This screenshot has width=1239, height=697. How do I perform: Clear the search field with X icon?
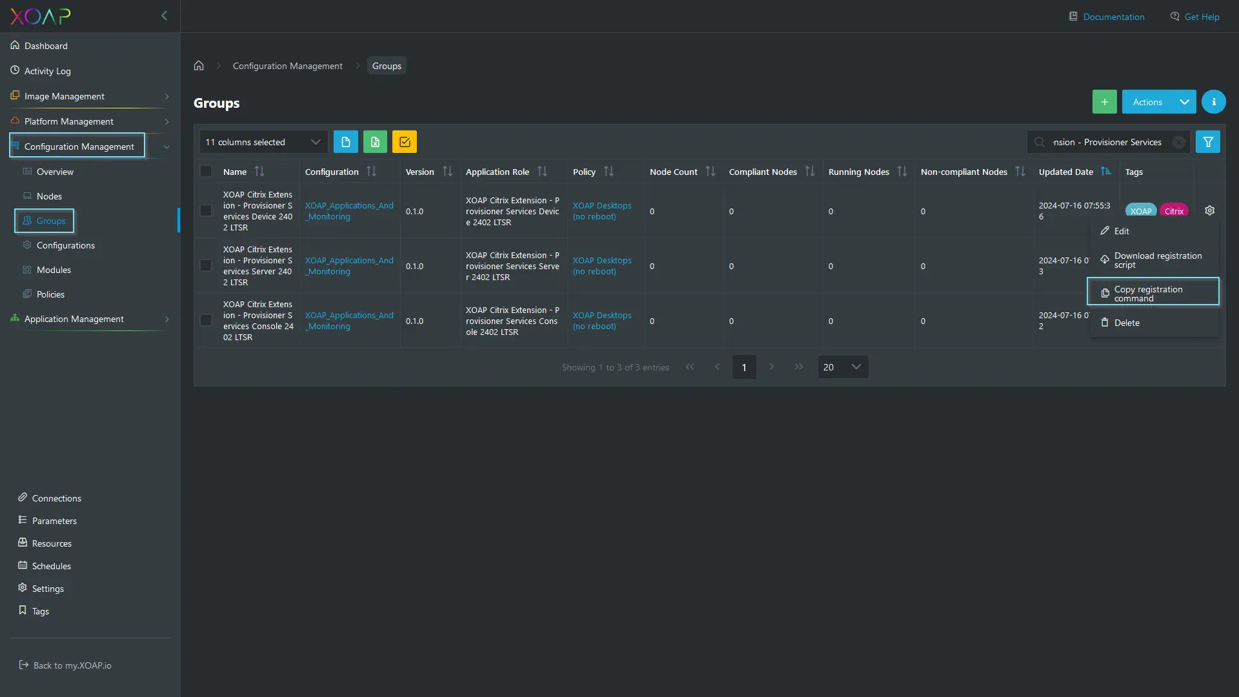tap(1179, 142)
